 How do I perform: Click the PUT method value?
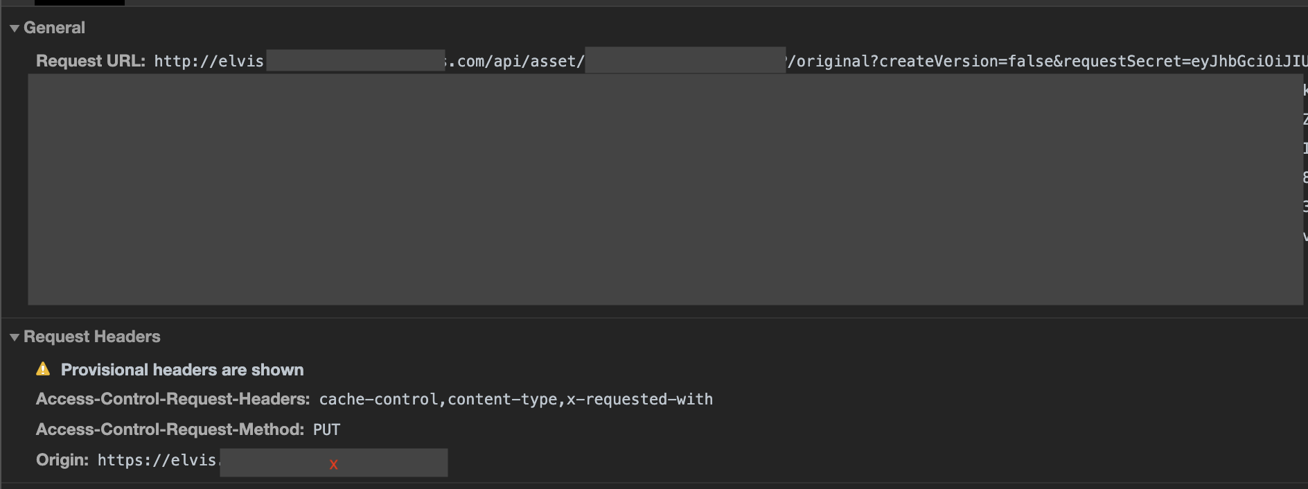tap(326, 429)
